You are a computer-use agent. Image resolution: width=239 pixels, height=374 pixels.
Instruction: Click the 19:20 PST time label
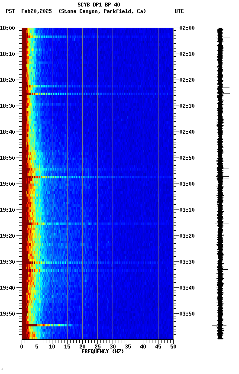coord(7,236)
